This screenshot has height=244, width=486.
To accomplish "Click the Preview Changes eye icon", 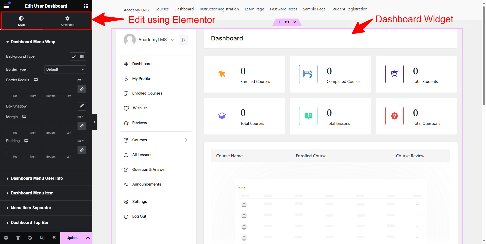I will (x=54, y=238).
